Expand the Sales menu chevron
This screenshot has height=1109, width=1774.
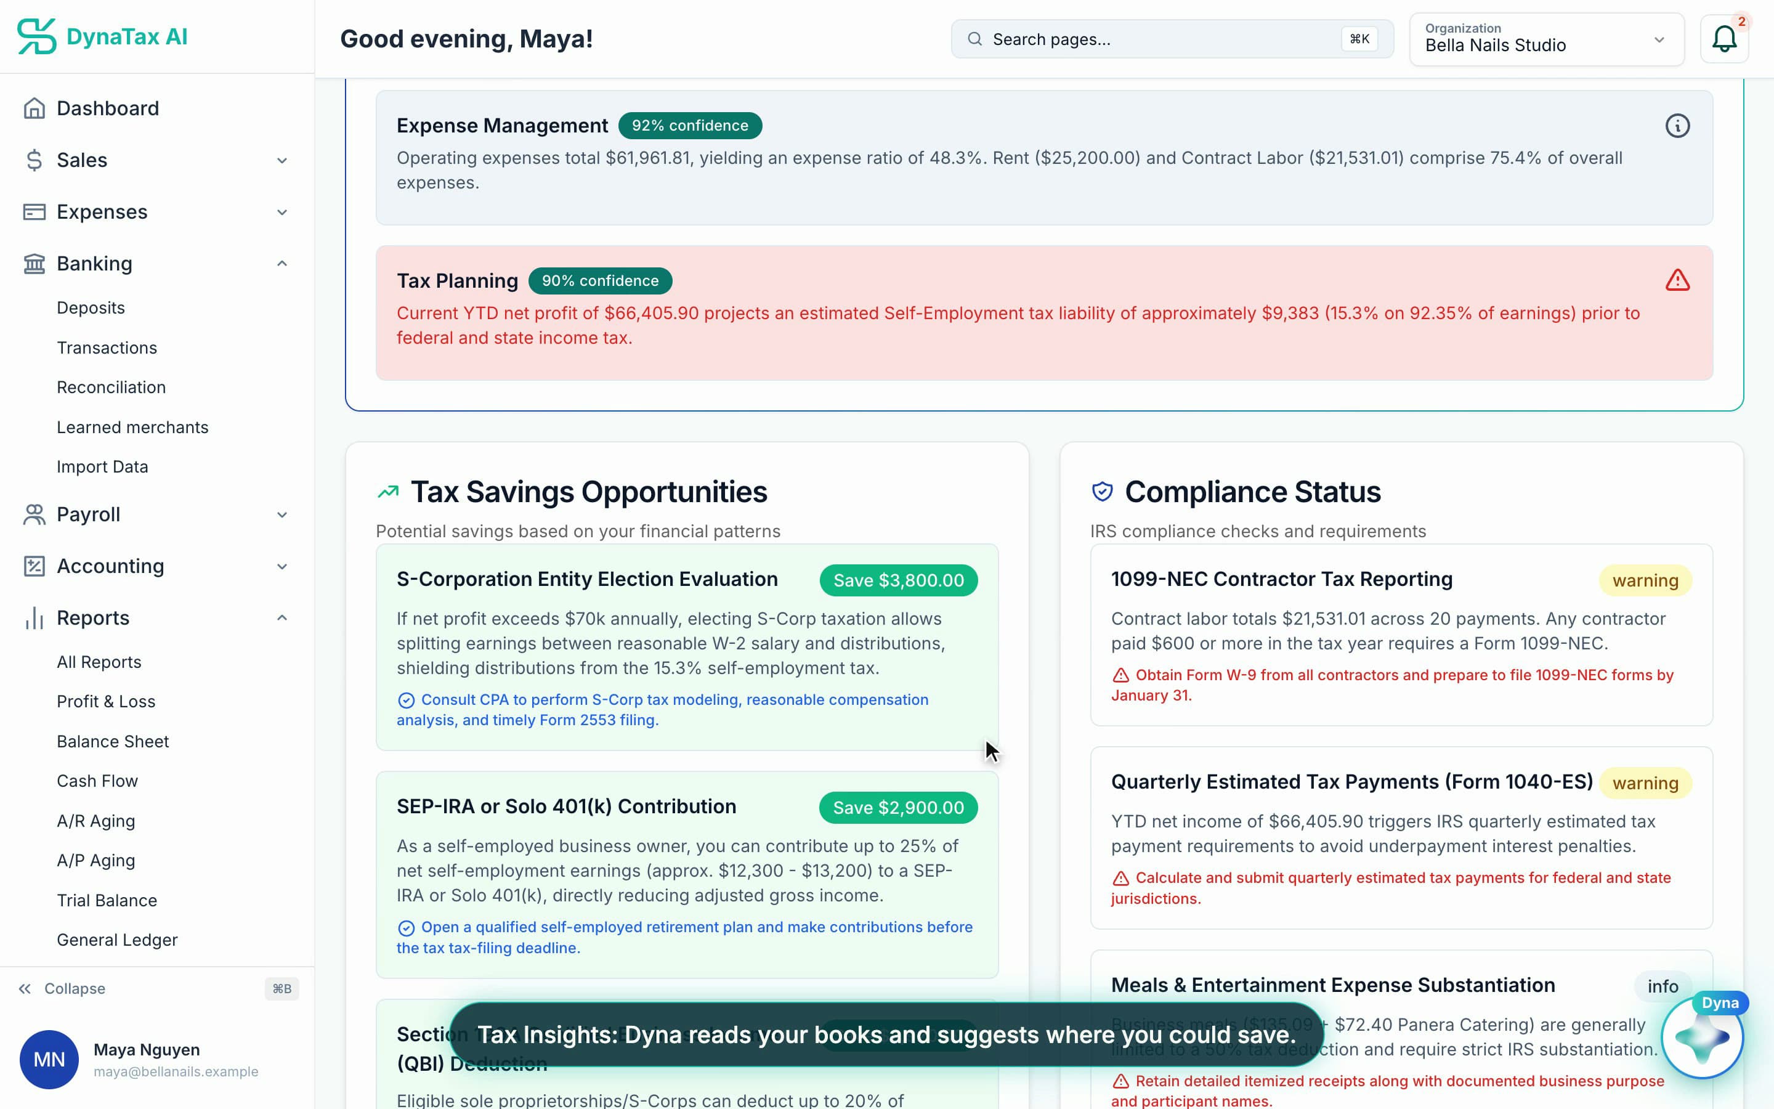pos(282,160)
